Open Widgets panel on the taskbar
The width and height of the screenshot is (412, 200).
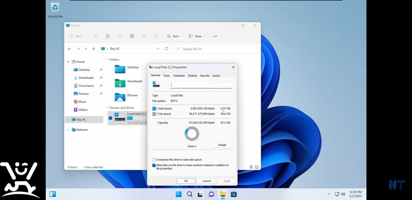(x=53, y=194)
